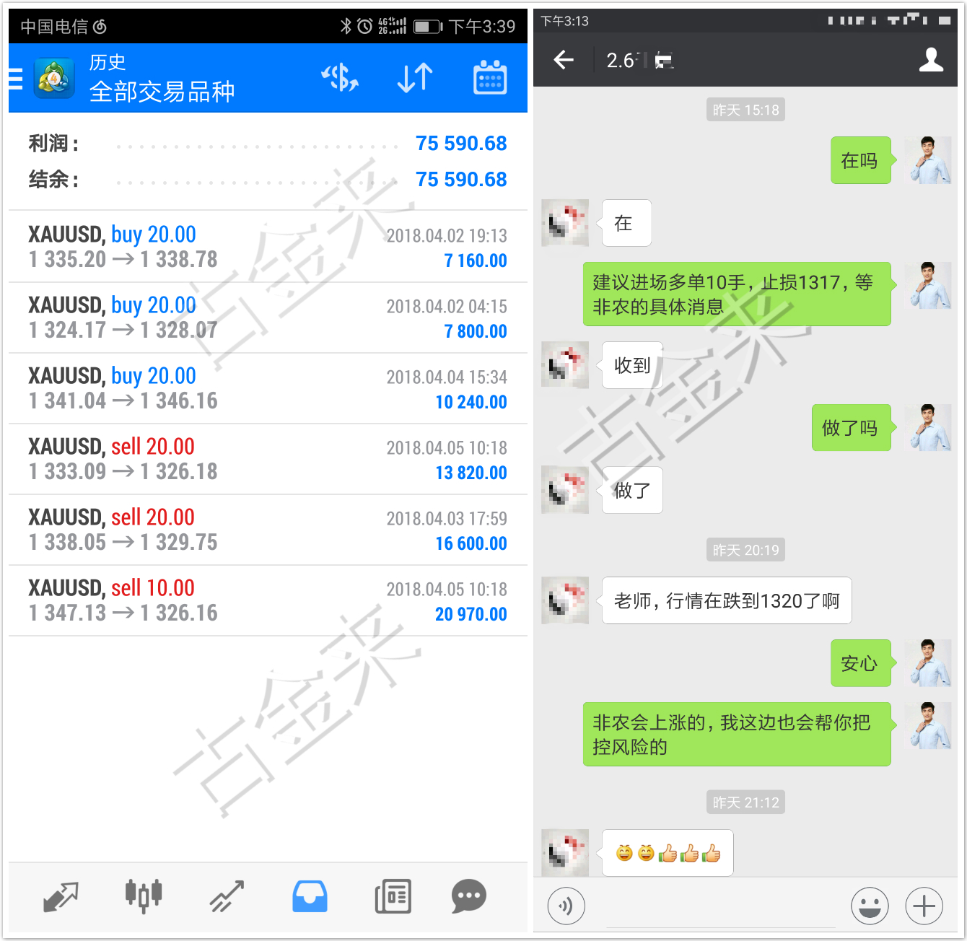
Task: Tap the 下午3:39 clock in status bar
Action: pyautogui.click(x=482, y=27)
